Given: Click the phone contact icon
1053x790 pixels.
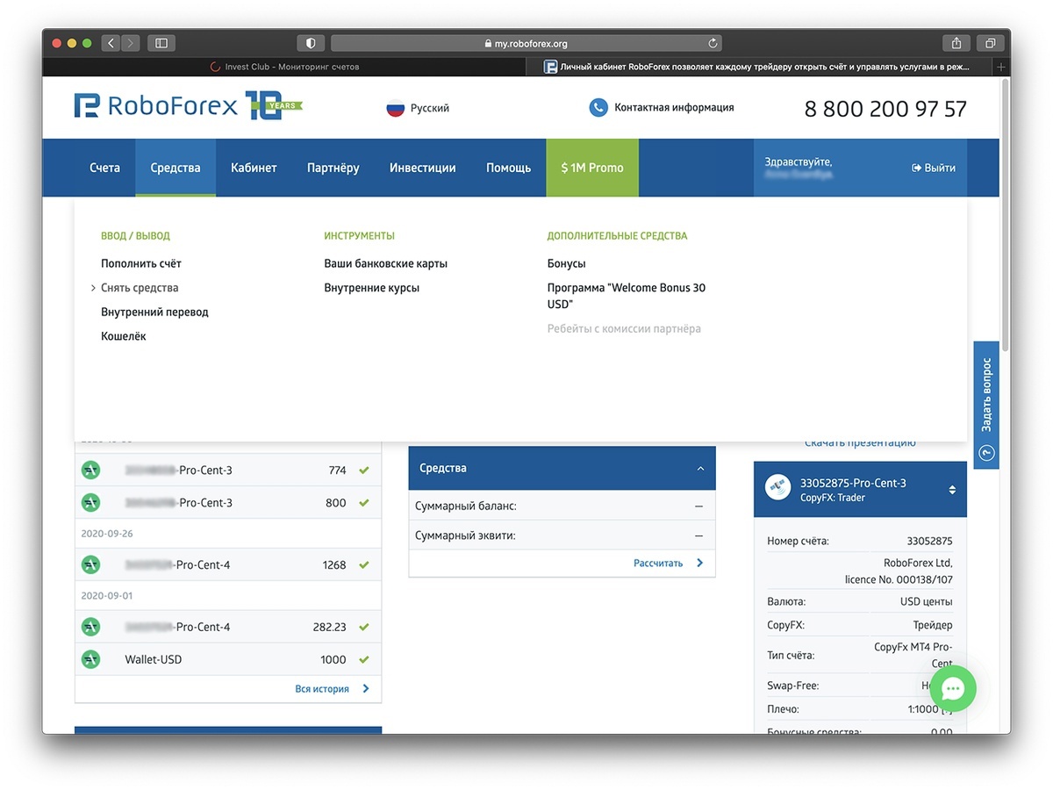Looking at the screenshot, I should point(598,108).
